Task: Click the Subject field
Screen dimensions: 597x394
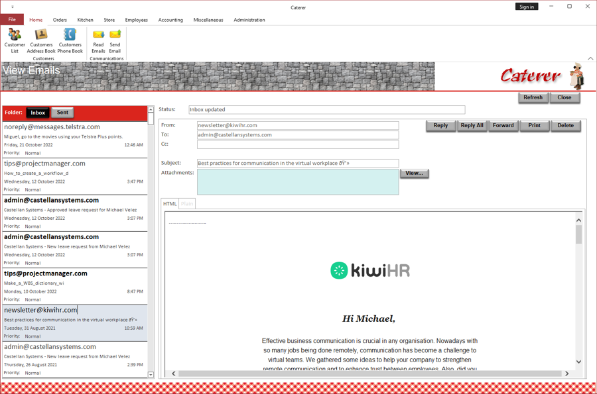Action: point(298,163)
